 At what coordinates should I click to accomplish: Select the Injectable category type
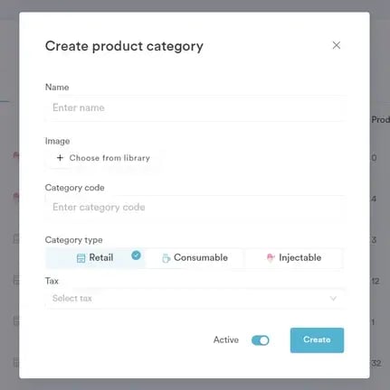click(294, 258)
